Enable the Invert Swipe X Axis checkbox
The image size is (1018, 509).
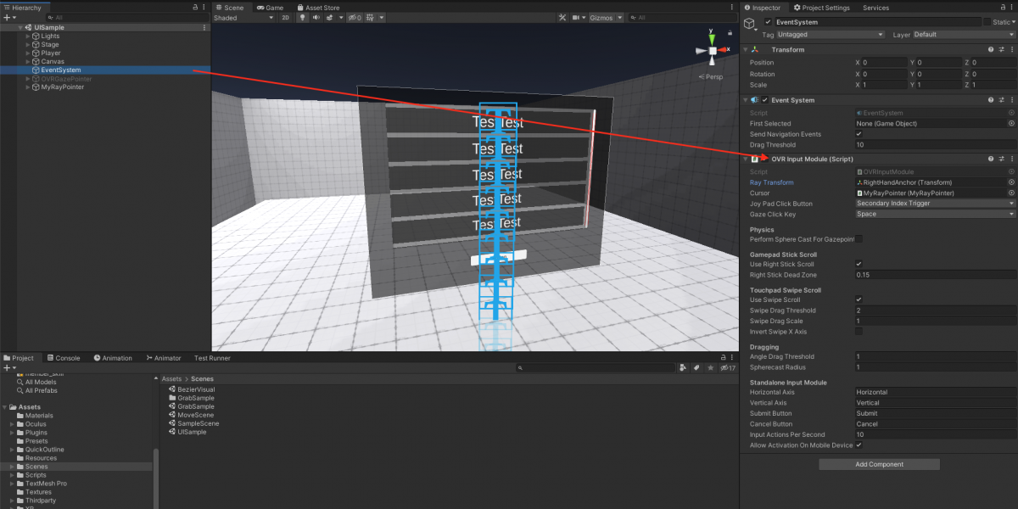pos(859,332)
